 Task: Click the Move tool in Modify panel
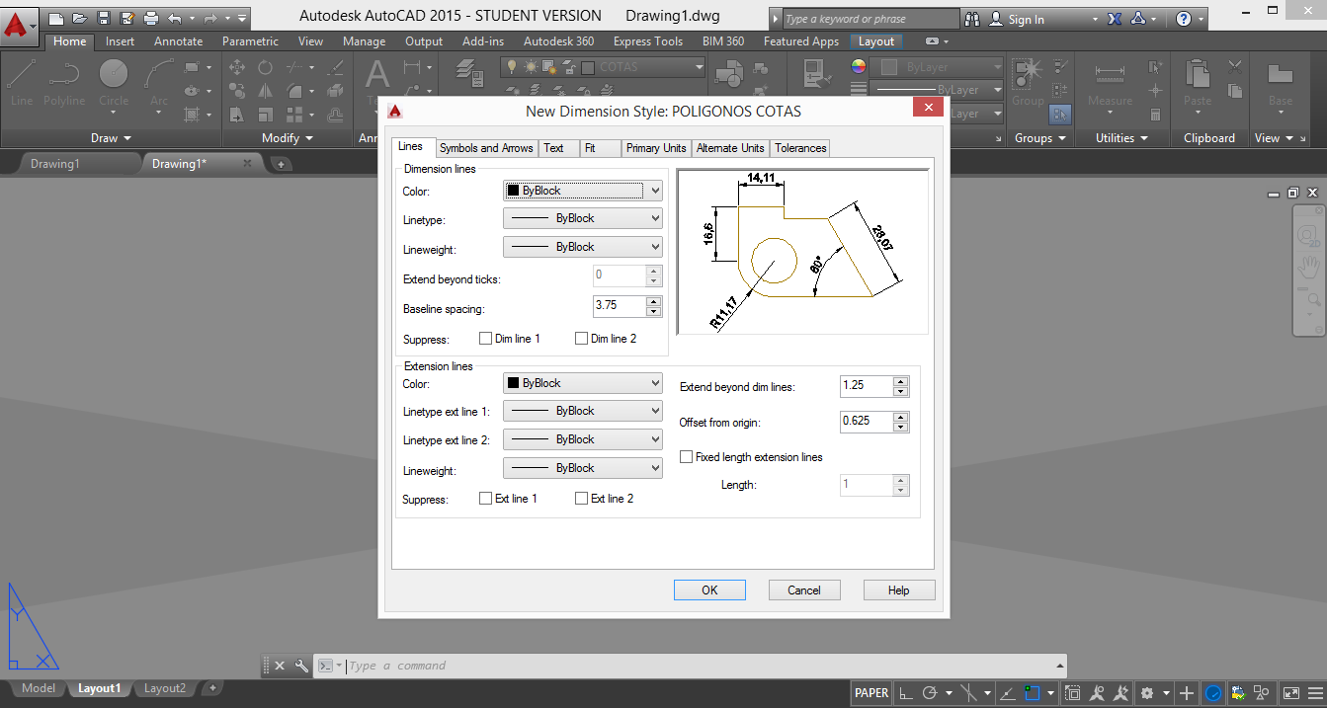(237, 67)
